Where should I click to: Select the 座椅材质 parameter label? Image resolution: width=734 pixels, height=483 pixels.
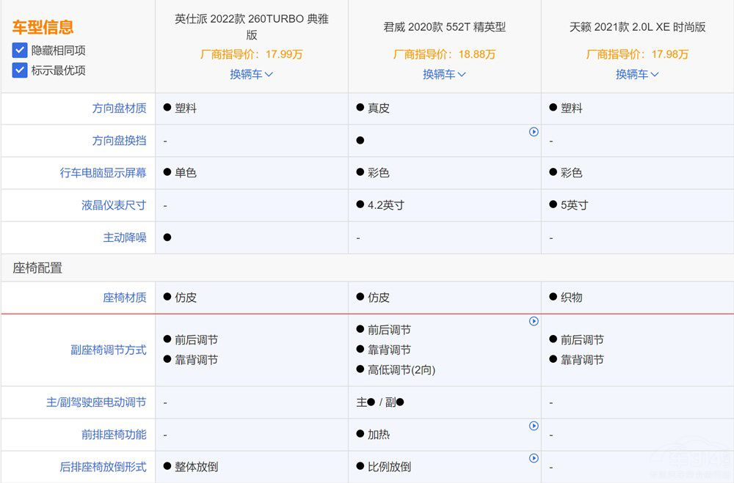tap(125, 298)
